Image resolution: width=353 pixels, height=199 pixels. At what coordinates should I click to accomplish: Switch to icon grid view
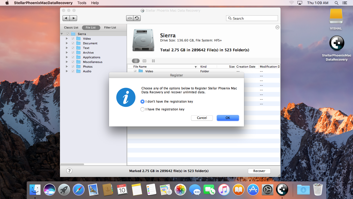[x=153, y=61]
